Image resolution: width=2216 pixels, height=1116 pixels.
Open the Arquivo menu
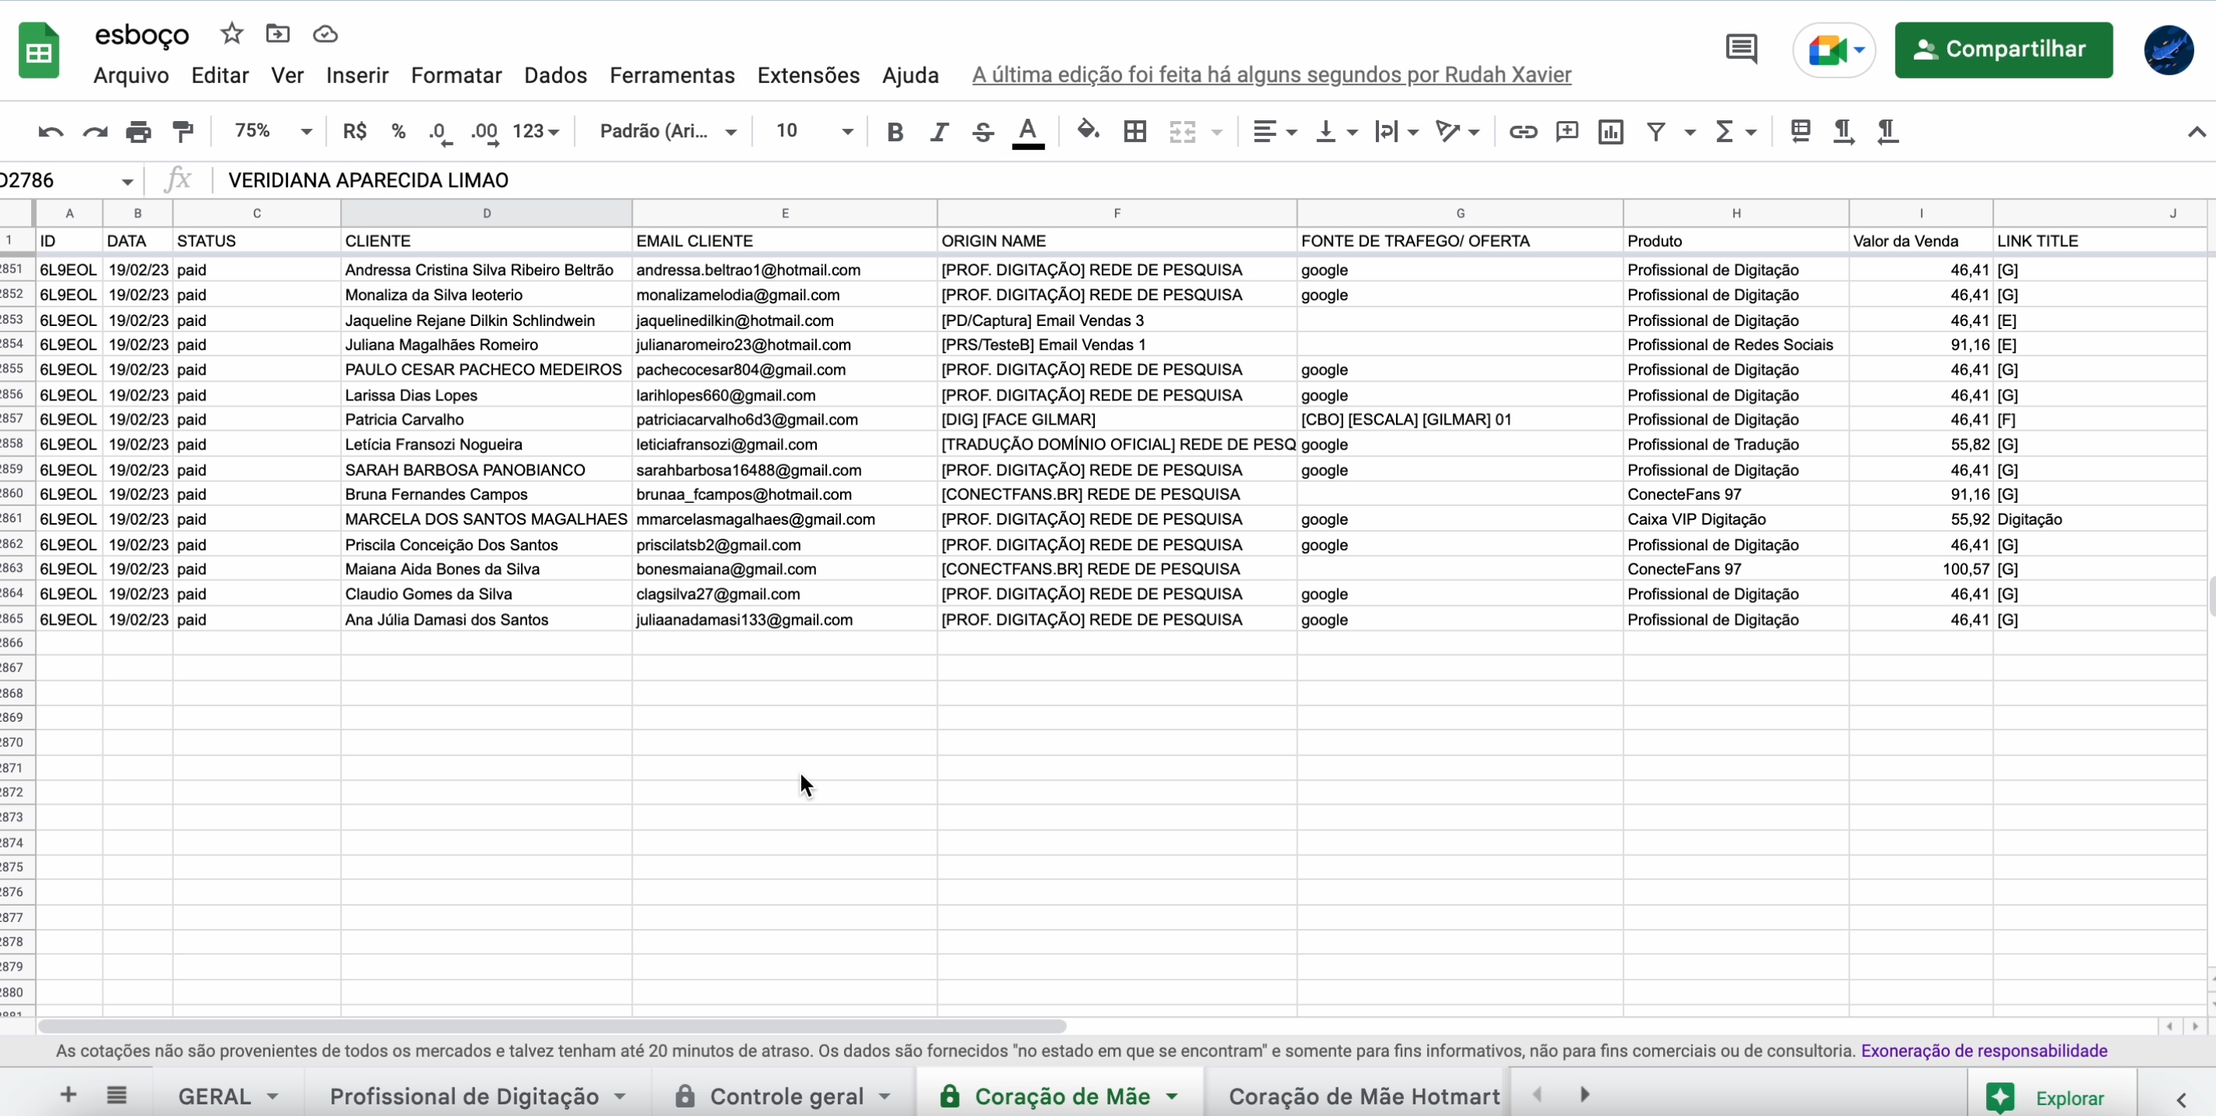(130, 75)
